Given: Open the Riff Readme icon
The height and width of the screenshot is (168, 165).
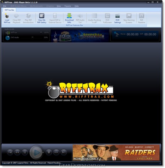Looking at the screenshot, I should point(142,16).
